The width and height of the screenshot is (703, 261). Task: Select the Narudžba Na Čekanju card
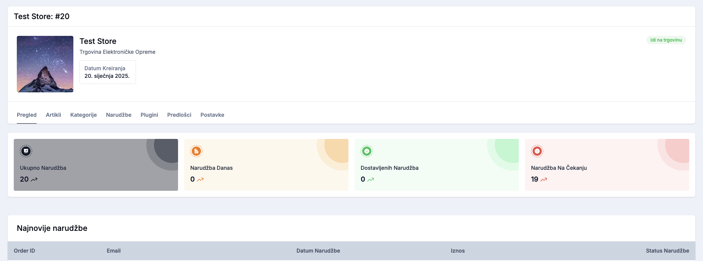[607, 165]
